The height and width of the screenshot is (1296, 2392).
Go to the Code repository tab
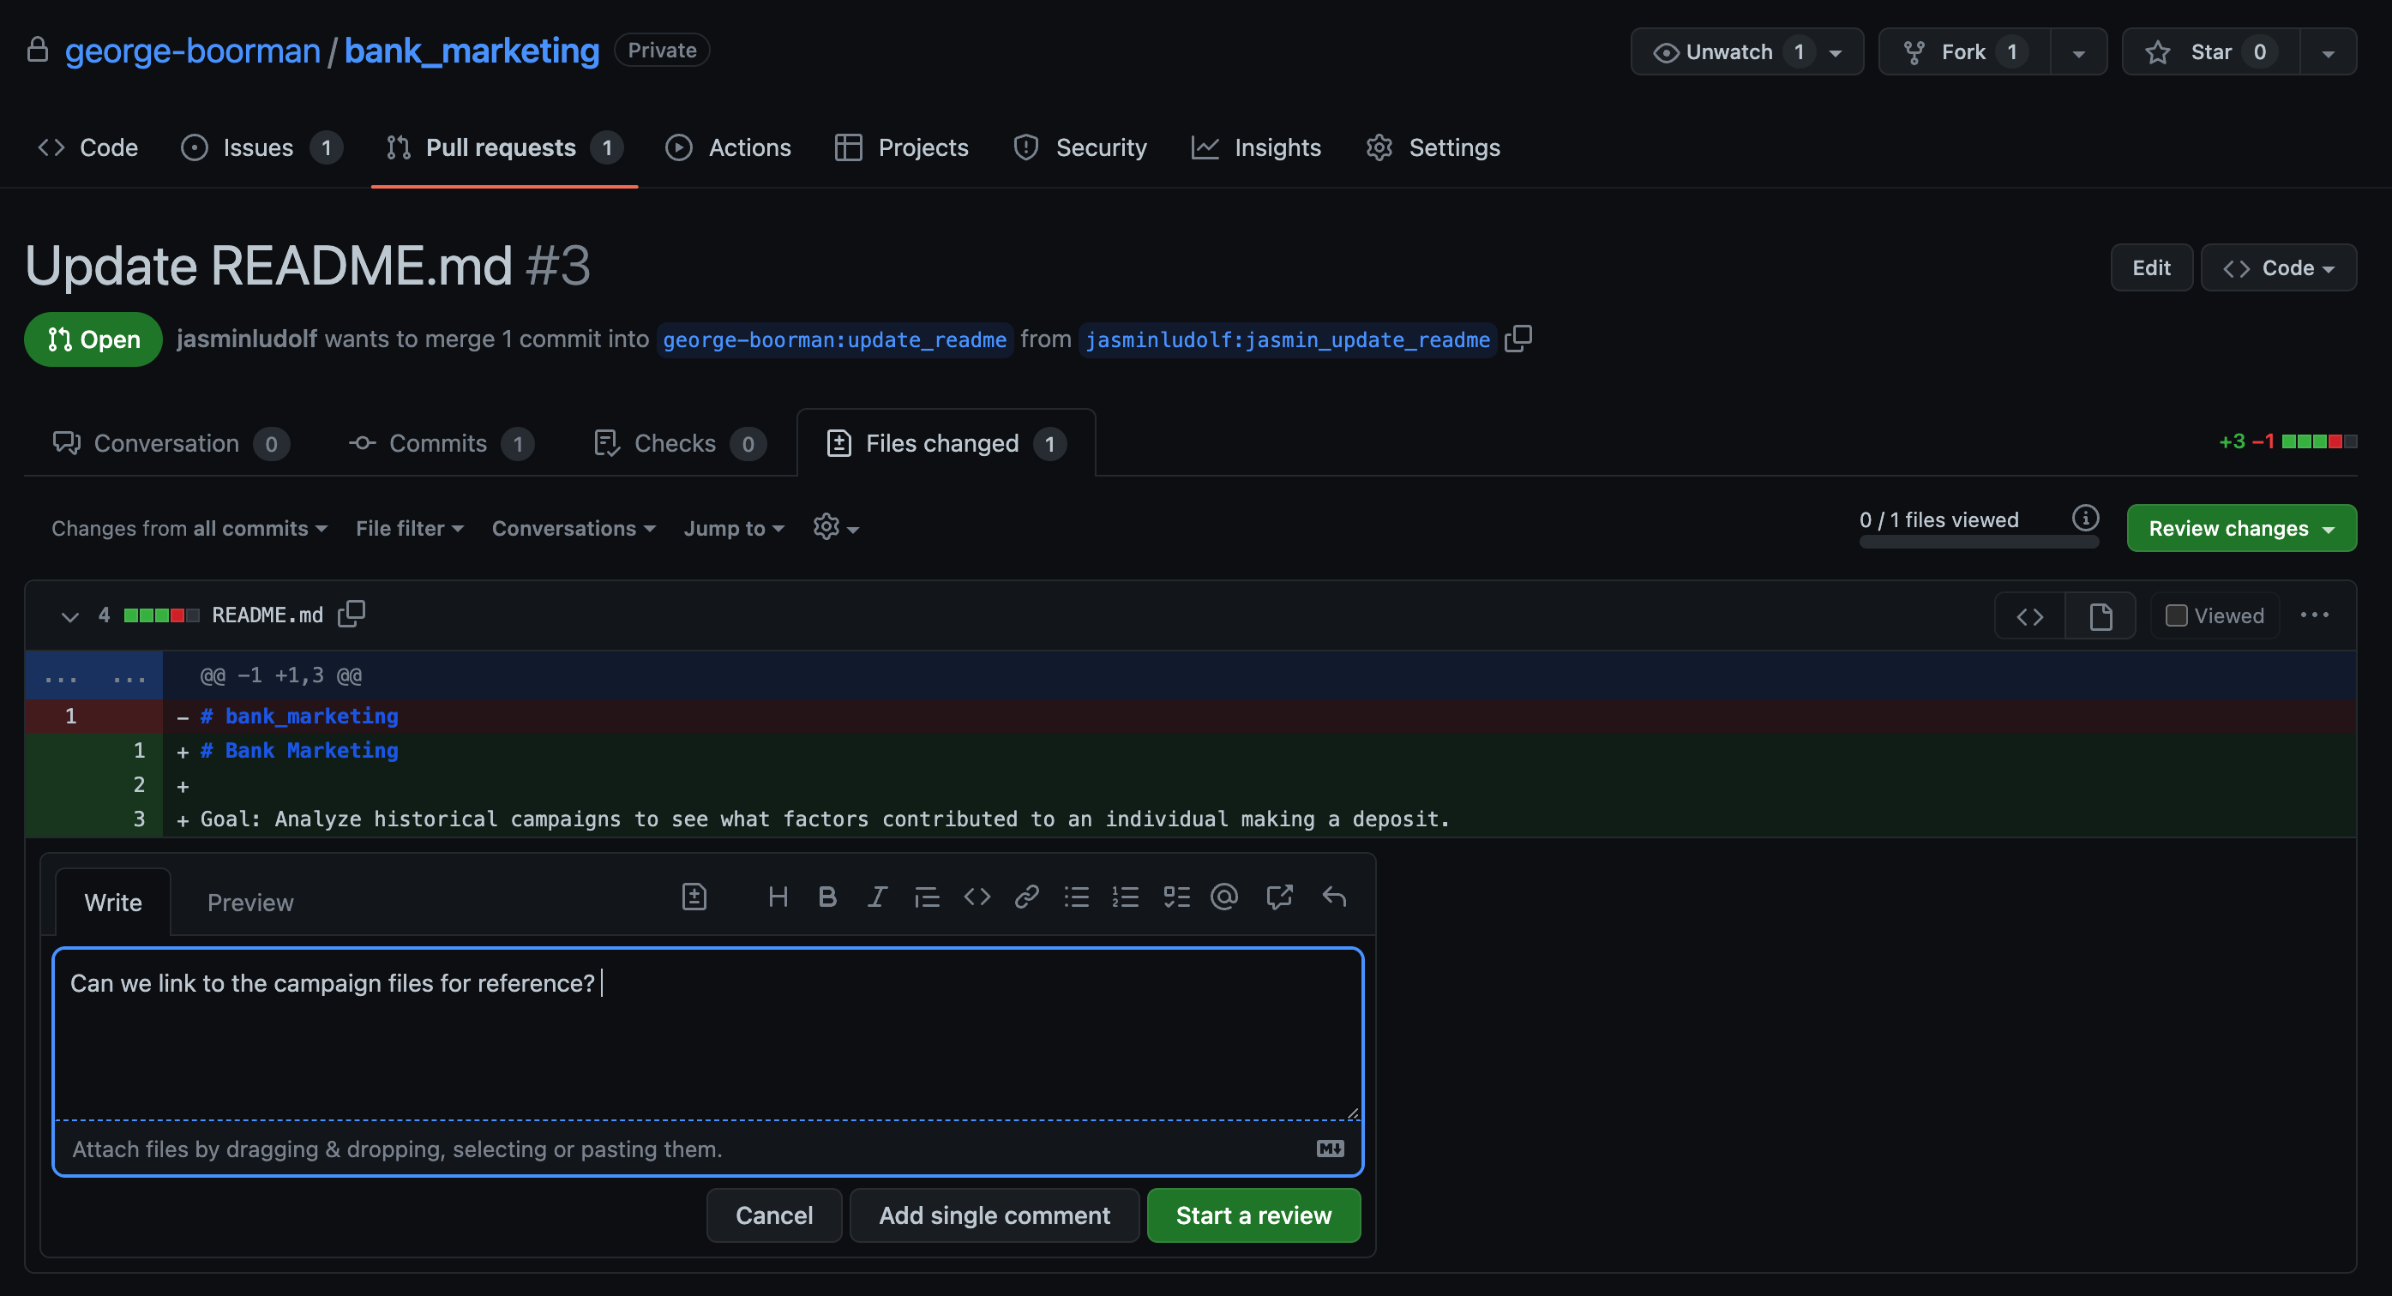[x=88, y=147]
